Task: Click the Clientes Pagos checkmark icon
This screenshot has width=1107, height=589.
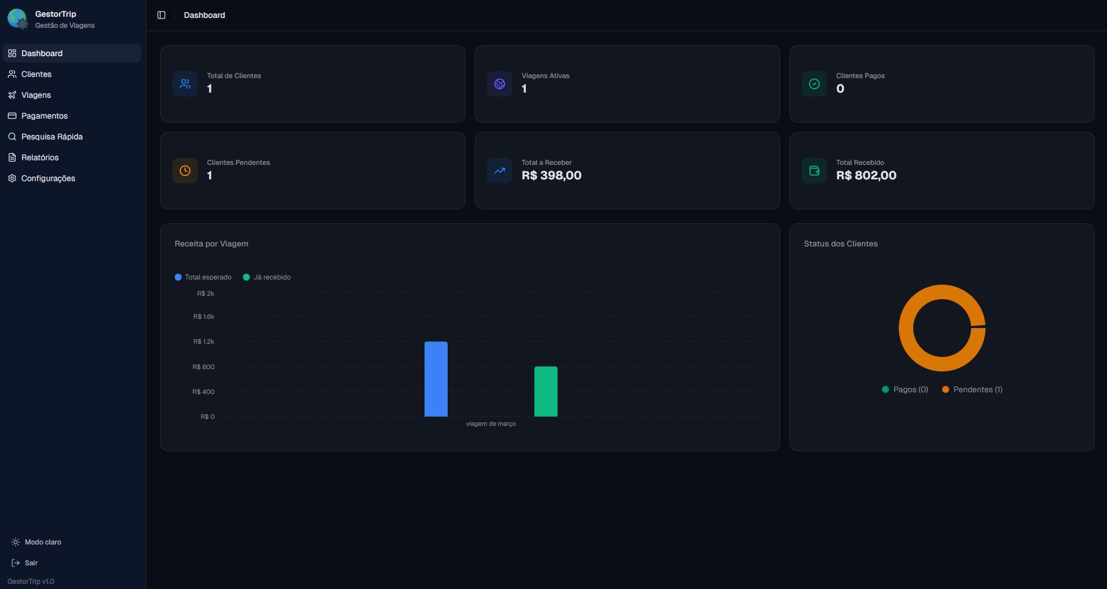Action: [814, 84]
